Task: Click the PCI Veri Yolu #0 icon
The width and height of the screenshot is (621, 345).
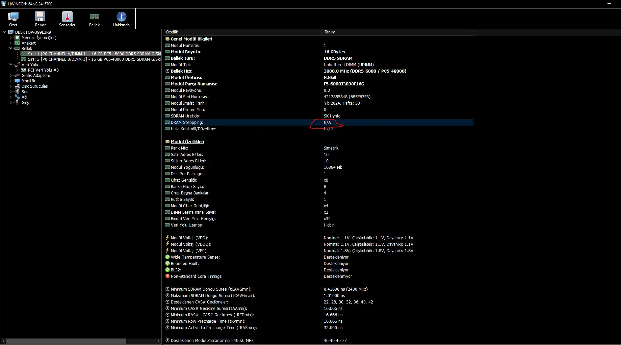Action: click(24, 70)
